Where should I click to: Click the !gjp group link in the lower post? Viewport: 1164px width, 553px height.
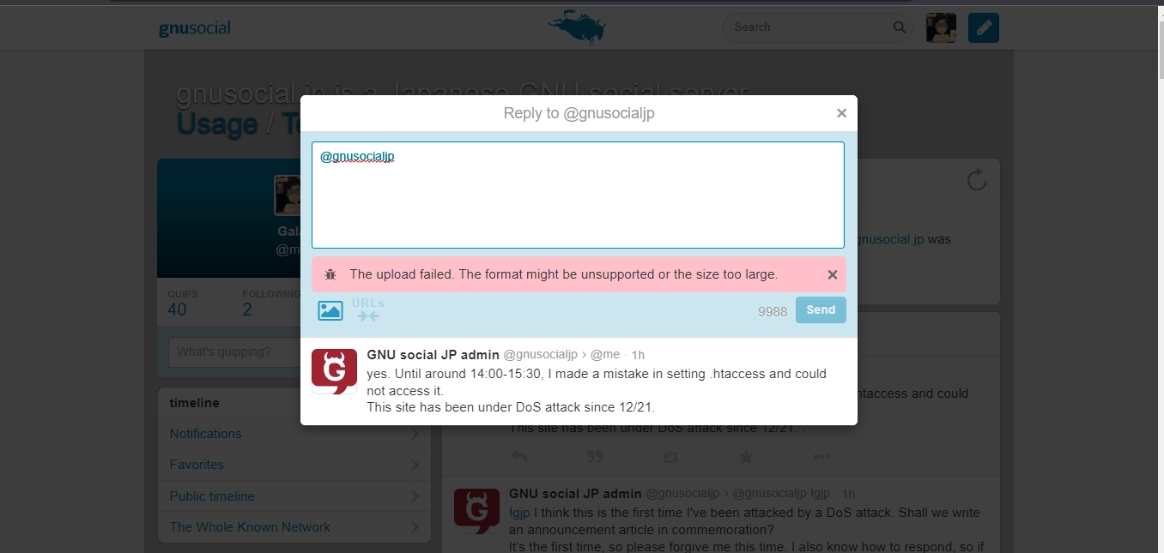pos(519,513)
